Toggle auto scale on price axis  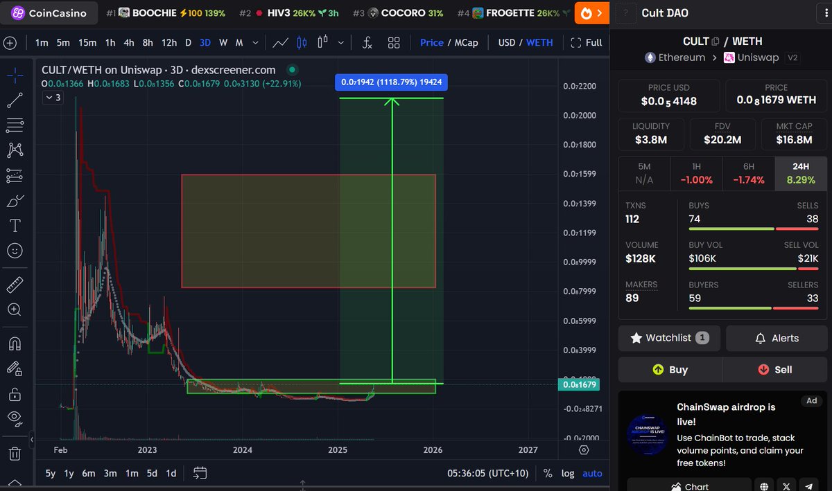(592, 474)
